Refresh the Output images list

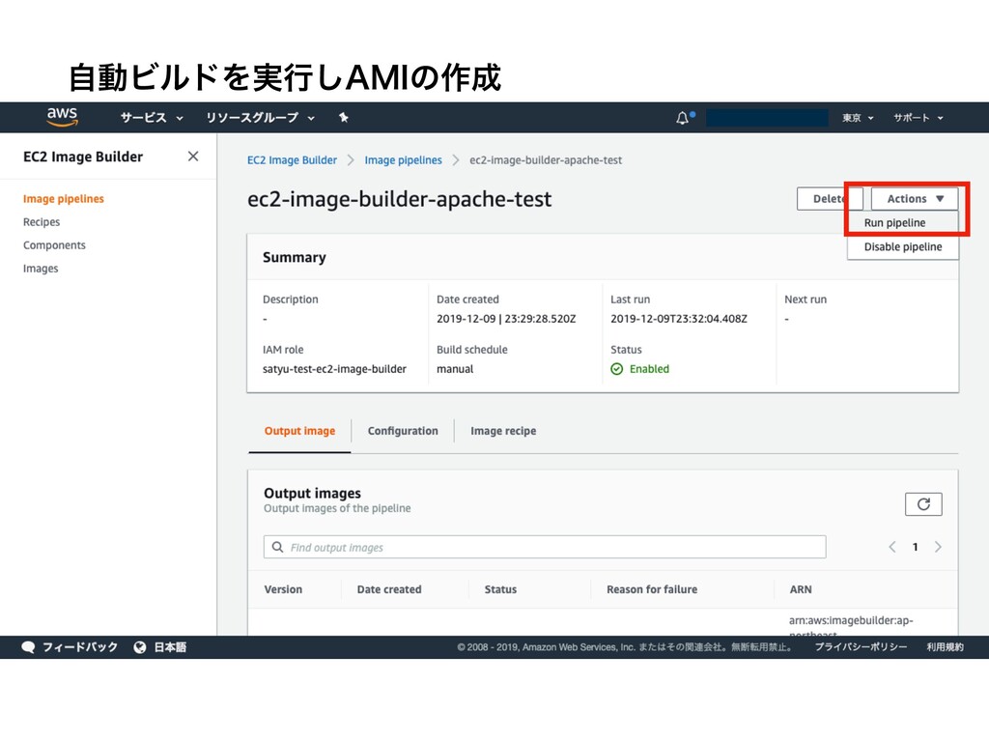tap(923, 504)
